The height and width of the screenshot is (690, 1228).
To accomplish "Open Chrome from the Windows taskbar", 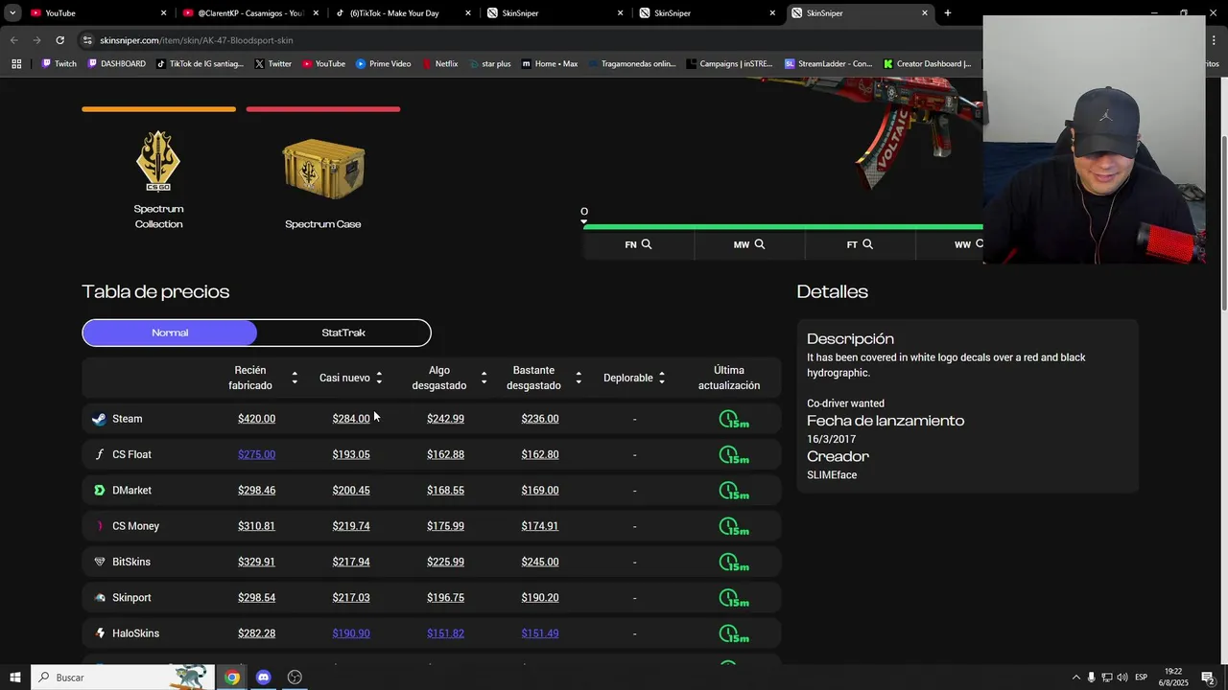I will (x=232, y=678).
